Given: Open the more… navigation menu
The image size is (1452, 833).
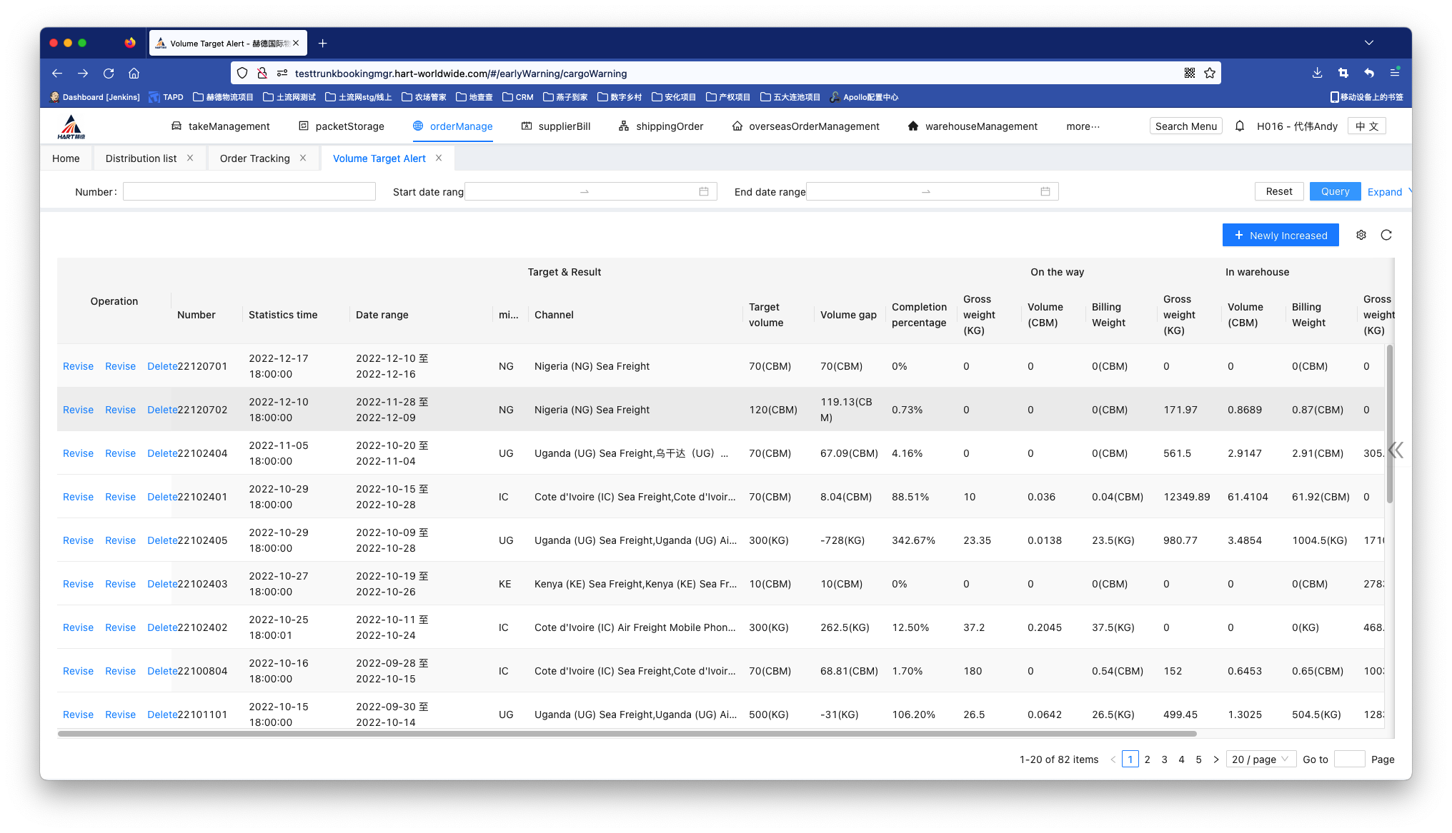Looking at the screenshot, I should 1083,126.
